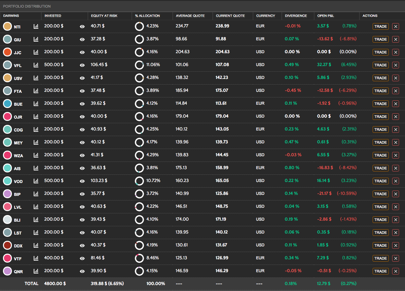The image size is (405, 291).
Task: Remove the GIU row with X icon
Action: (x=395, y=39)
